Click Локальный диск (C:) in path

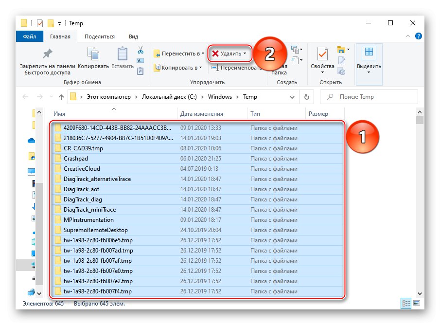[x=169, y=97]
